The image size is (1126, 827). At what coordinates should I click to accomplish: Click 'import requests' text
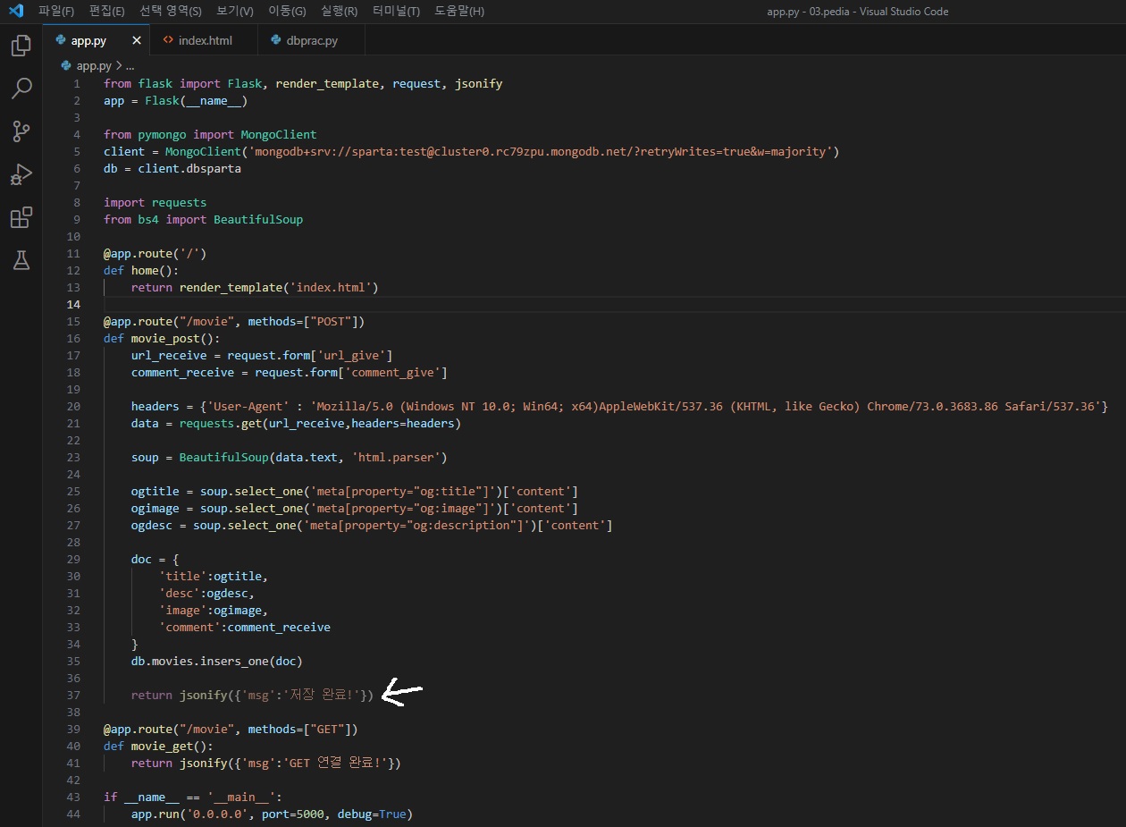[155, 202]
